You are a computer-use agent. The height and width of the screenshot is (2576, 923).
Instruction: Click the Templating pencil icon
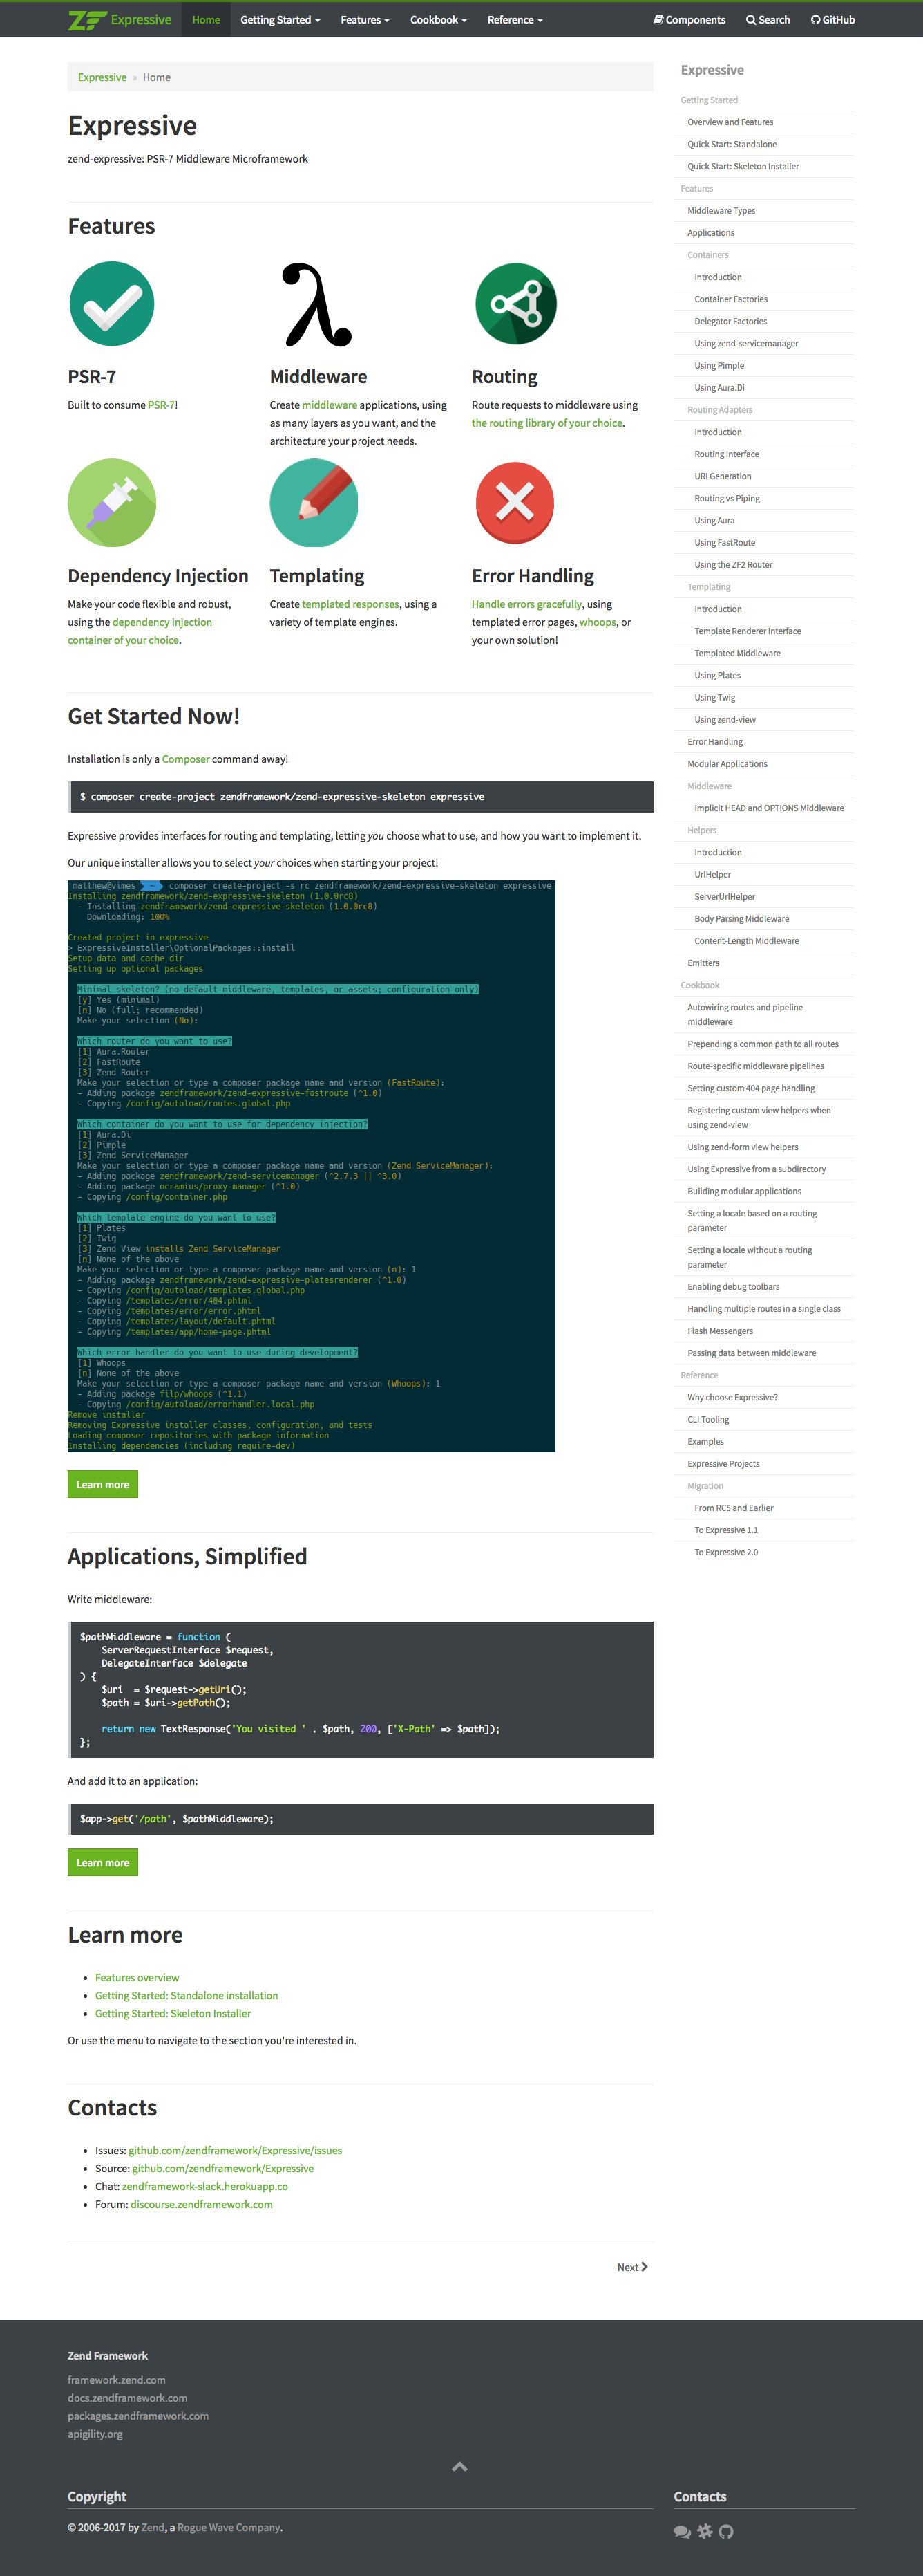point(314,502)
